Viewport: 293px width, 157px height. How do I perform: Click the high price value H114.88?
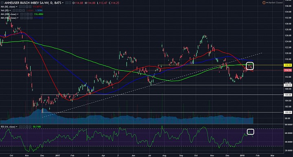pyautogui.click(x=90, y=3)
